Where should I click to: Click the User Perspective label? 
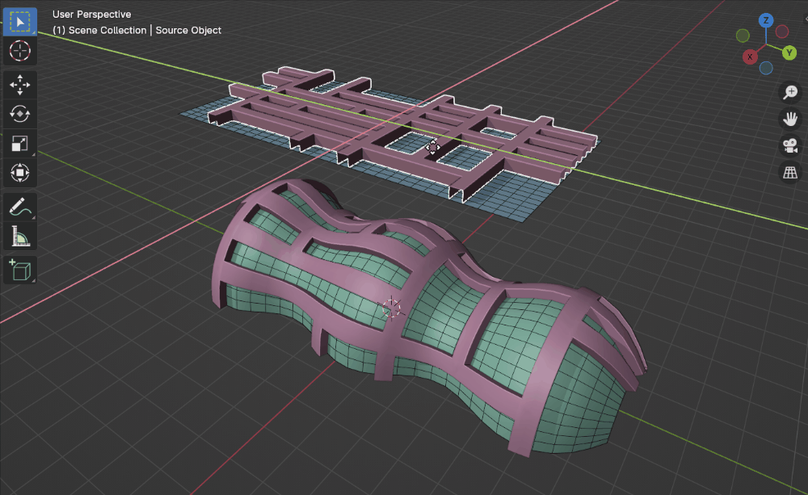(92, 15)
